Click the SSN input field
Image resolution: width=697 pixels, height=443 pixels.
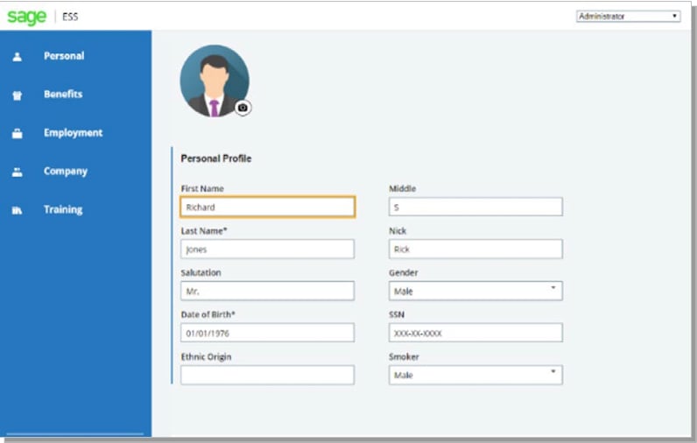[x=475, y=333]
